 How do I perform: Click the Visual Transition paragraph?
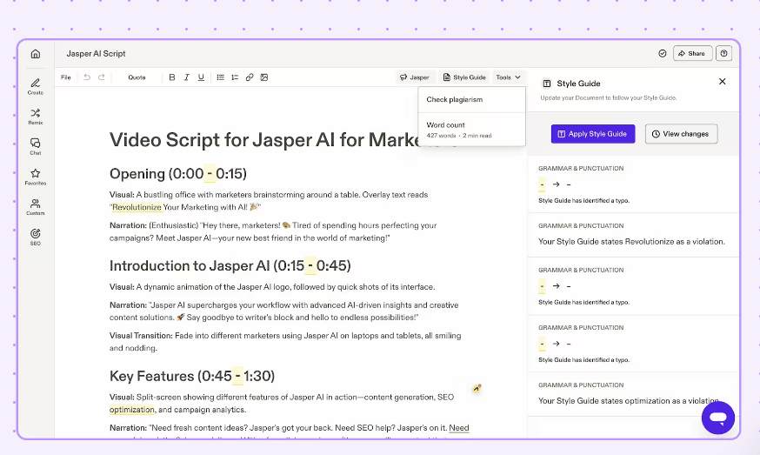coord(285,342)
